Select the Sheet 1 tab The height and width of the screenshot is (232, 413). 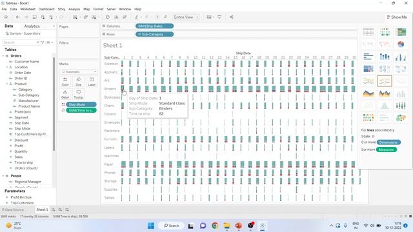pyautogui.click(x=42, y=209)
